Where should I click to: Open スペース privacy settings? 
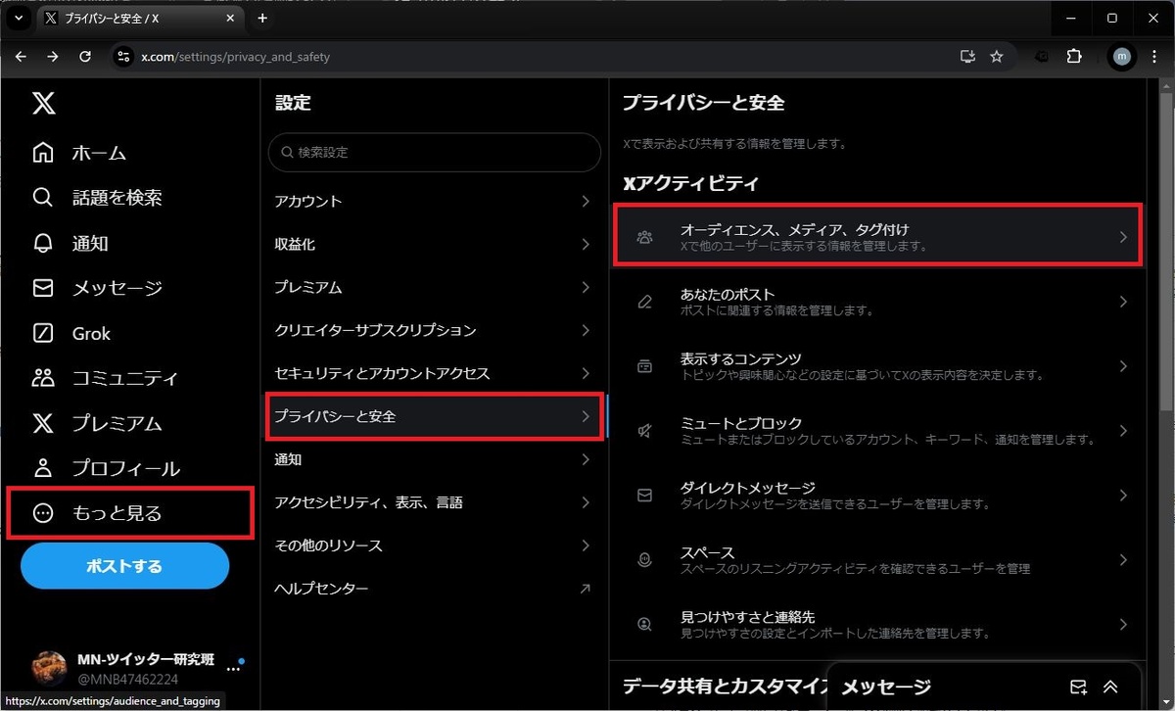877,560
